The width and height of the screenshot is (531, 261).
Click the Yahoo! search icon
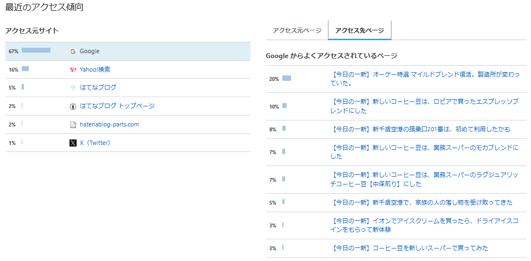point(72,70)
